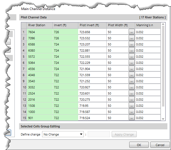Click pilot invert cell 720.601
This screenshot has width=171, height=150.
coord(92,93)
